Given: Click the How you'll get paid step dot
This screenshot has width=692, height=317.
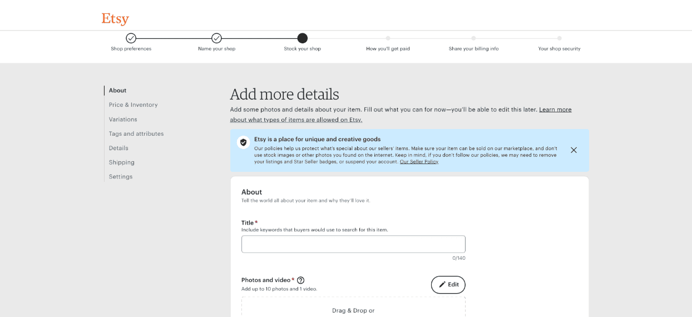Looking at the screenshot, I should click(x=388, y=38).
